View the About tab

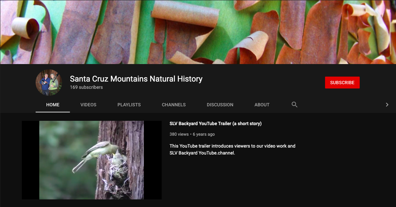coord(262,105)
